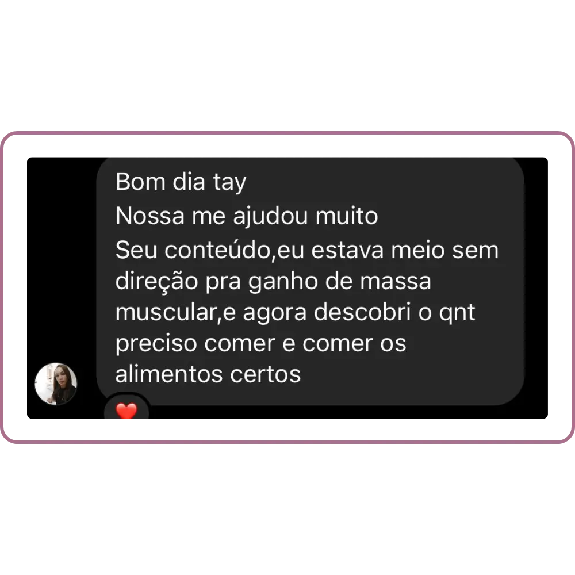Select the line "preciso comer e comer os"

pyautogui.click(x=260, y=344)
